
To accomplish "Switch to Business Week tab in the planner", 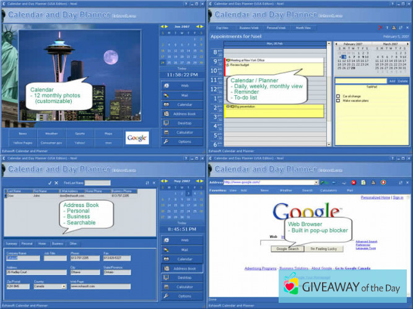I will [249, 28].
